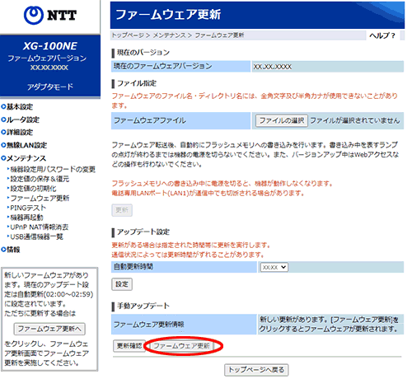Click the トップページへ戻る button
412x379 pixels.
256,370
